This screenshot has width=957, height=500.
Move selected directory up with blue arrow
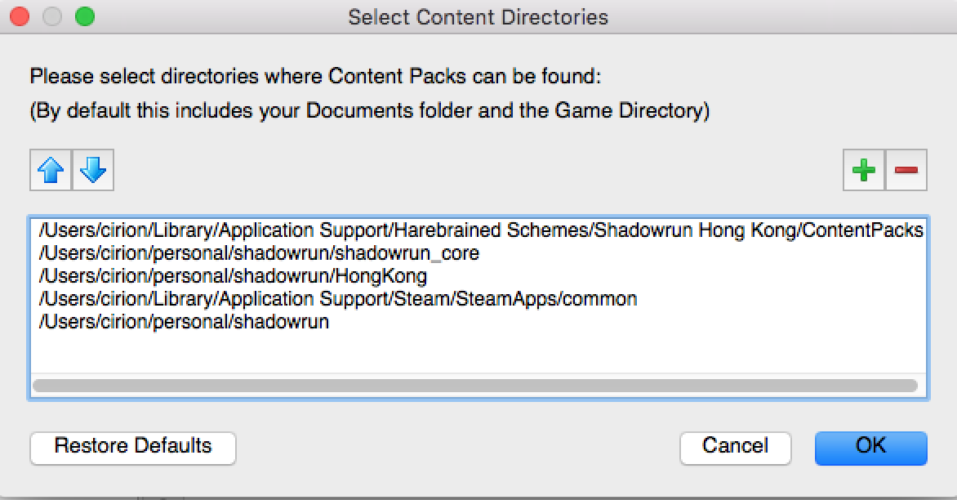point(51,171)
